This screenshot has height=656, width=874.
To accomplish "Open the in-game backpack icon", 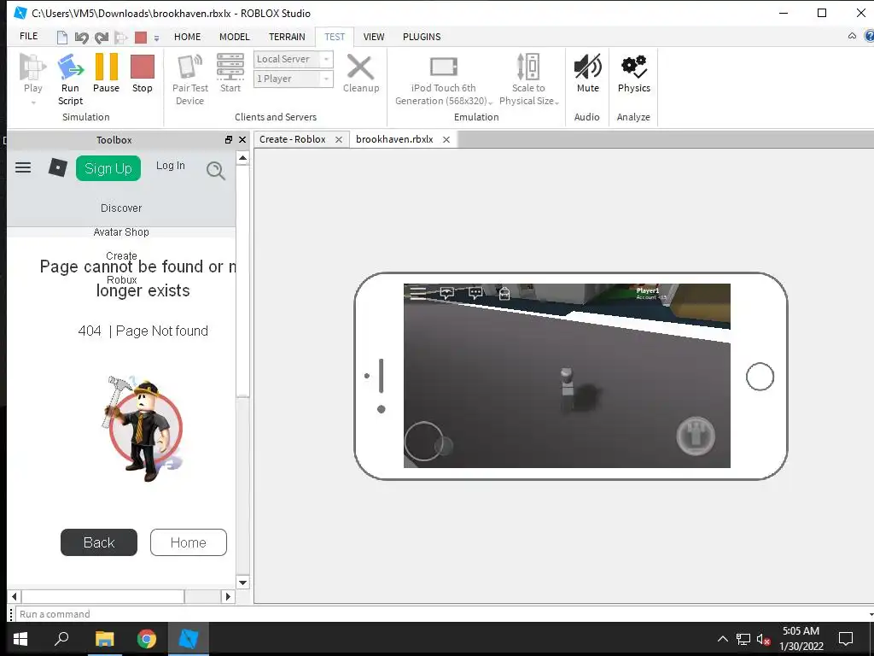I will click(x=504, y=293).
